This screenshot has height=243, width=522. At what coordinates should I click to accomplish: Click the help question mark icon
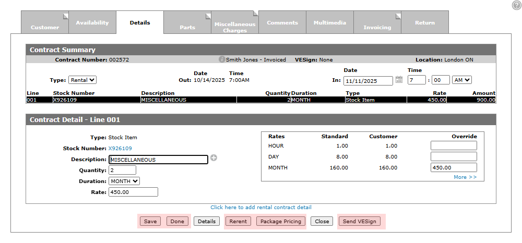(x=516, y=5)
